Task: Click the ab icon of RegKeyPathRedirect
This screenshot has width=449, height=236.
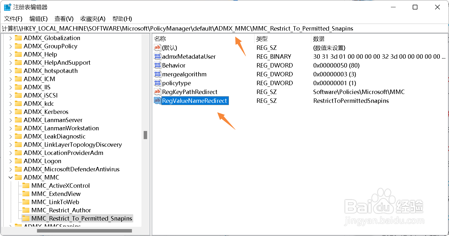Action: click(x=157, y=92)
